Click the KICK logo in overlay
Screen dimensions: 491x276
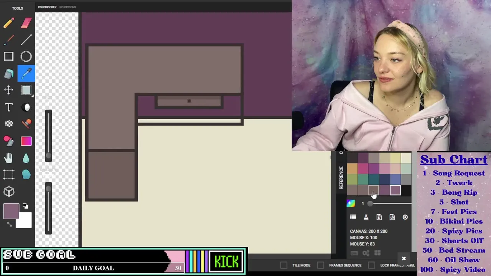226,262
